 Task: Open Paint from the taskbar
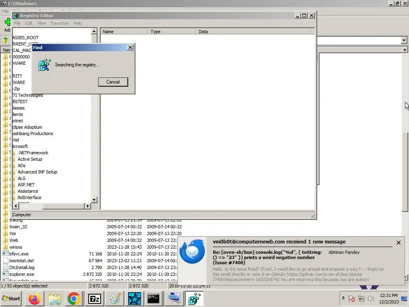point(115,299)
